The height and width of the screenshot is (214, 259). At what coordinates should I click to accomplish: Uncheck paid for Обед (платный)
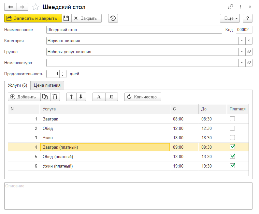tap(232, 157)
